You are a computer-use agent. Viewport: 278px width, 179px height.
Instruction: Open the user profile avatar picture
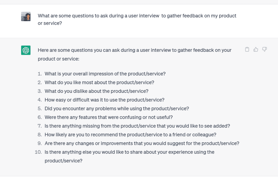click(x=26, y=17)
